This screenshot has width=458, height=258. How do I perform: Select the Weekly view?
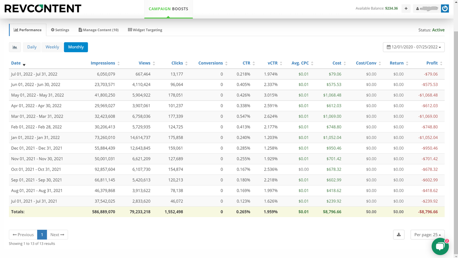52,47
